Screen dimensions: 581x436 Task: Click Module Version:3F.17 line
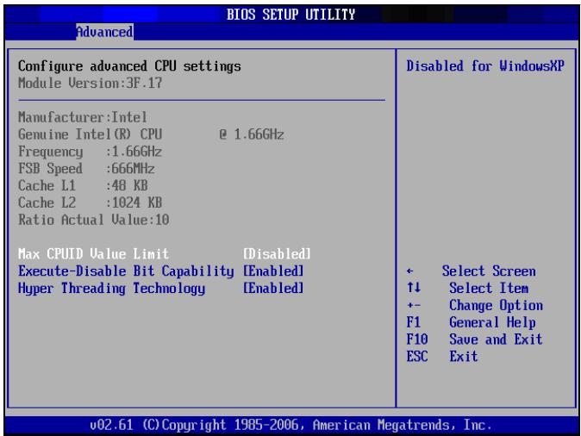[90, 83]
